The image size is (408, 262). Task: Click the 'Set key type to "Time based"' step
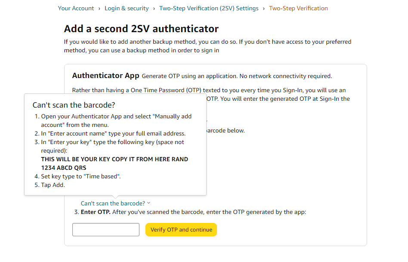point(80,176)
